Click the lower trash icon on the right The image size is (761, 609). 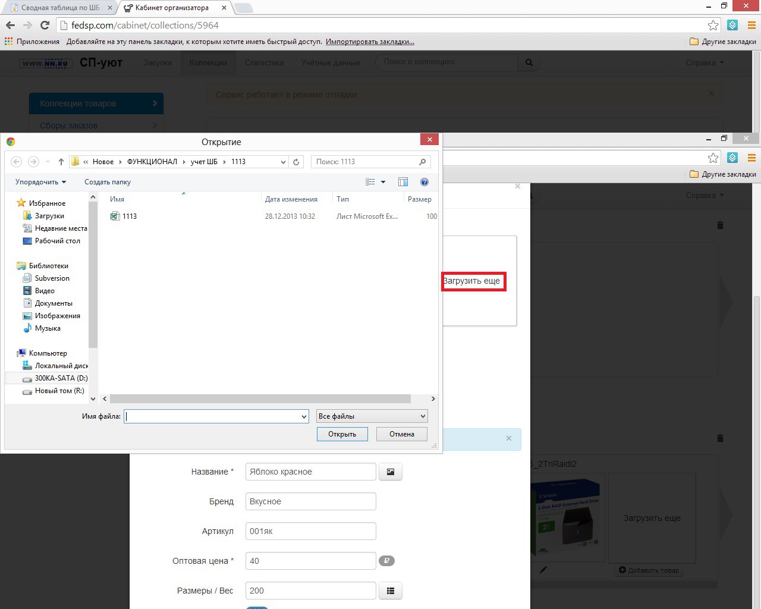point(720,438)
